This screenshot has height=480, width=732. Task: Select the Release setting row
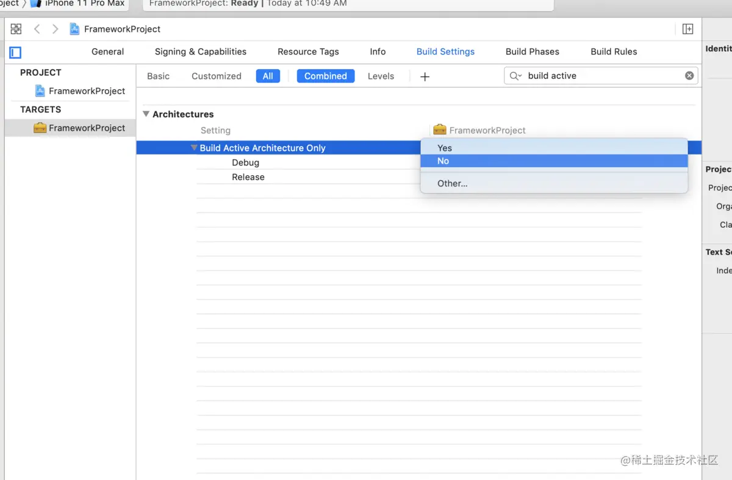tap(248, 177)
